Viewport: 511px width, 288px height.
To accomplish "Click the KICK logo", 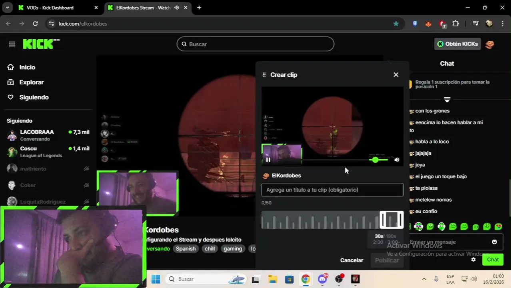I will [x=41, y=44].
